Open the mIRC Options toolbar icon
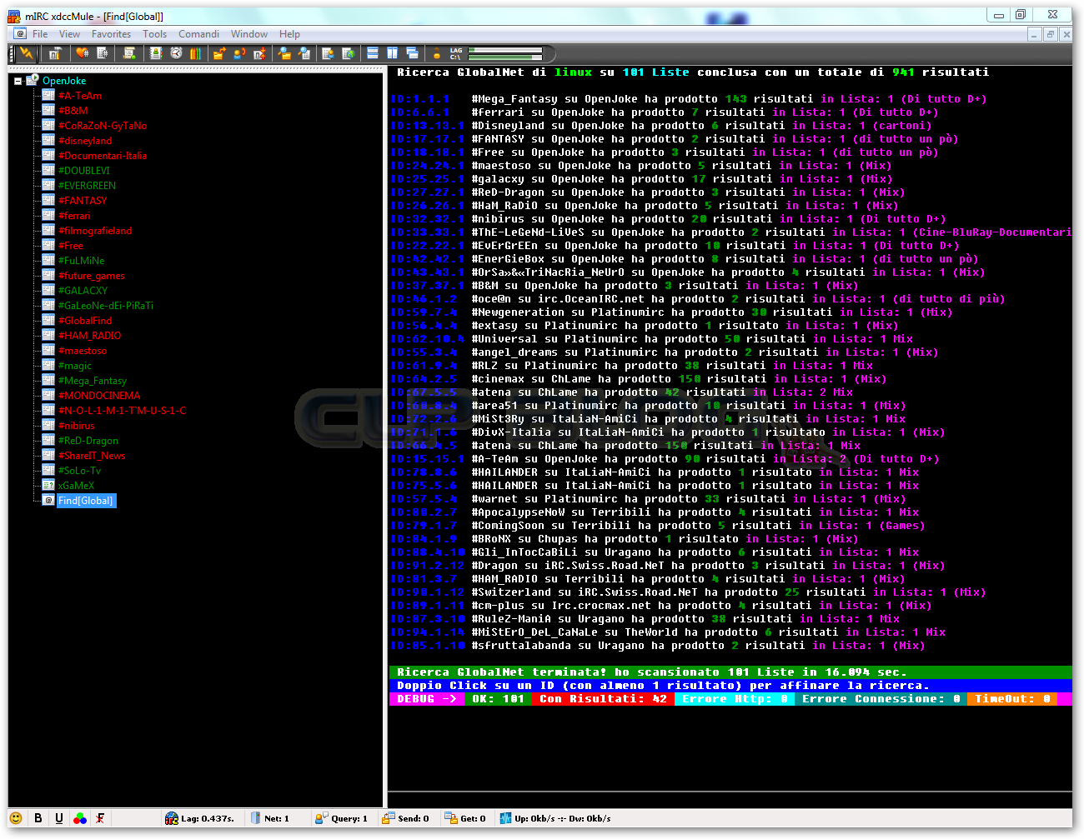The width and height of the screenshot is (1084, 839). pos(54,53)
